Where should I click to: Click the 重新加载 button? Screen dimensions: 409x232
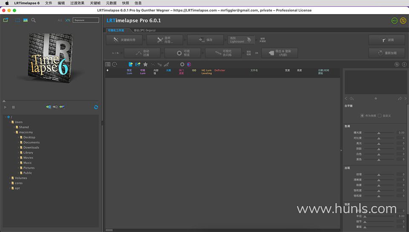pyautogui.click(x=387, y=53)
